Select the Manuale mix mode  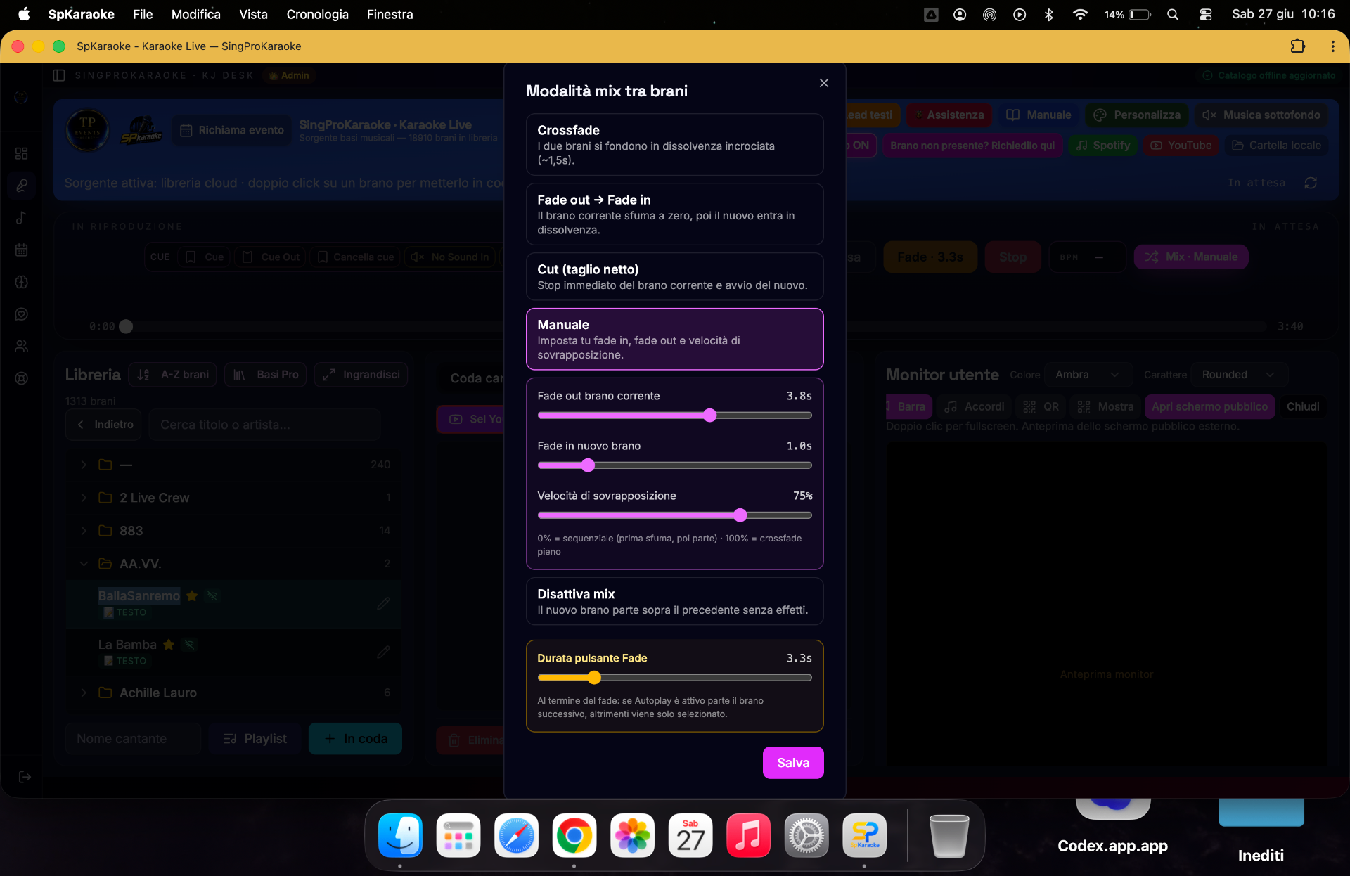[x=675, y=339]
